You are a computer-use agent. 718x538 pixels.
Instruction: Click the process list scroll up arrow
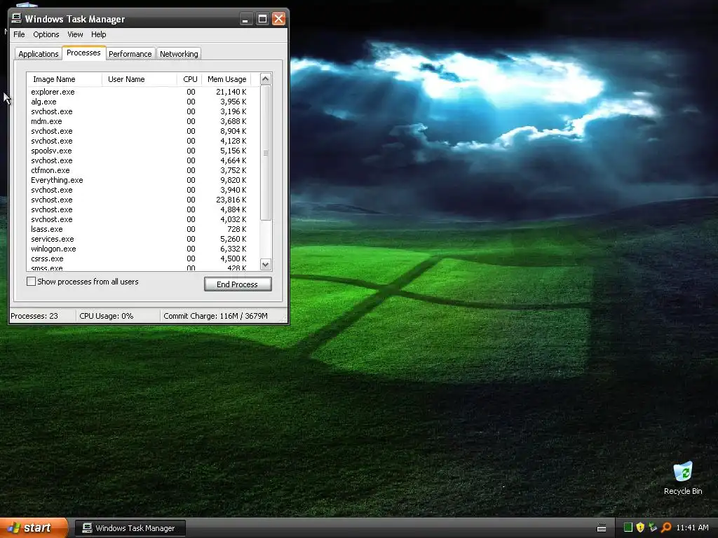pos(266,79)
